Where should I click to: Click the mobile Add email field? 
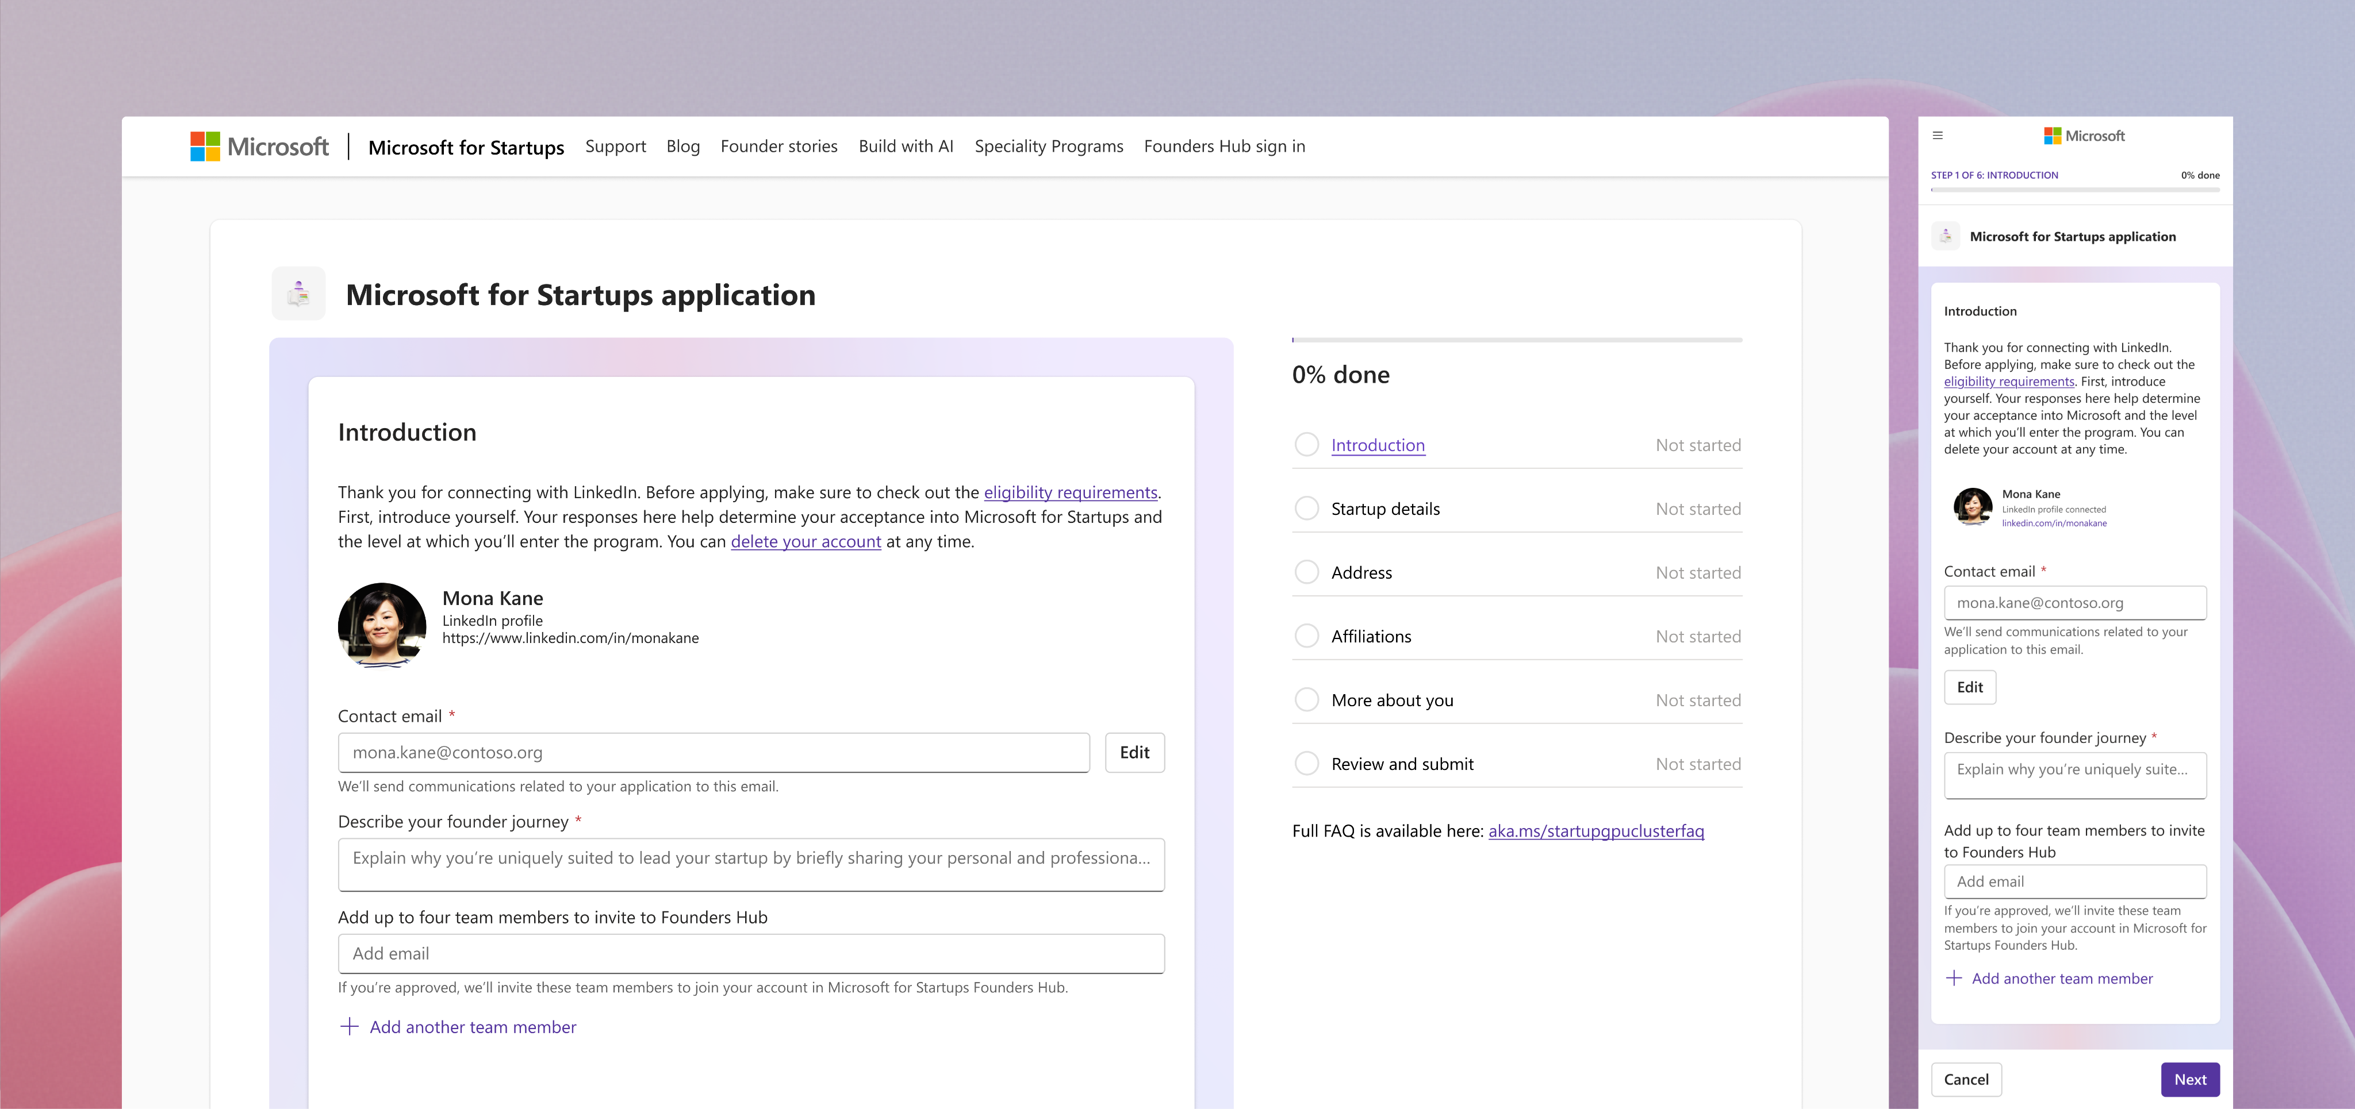[x=2075, y=881]
